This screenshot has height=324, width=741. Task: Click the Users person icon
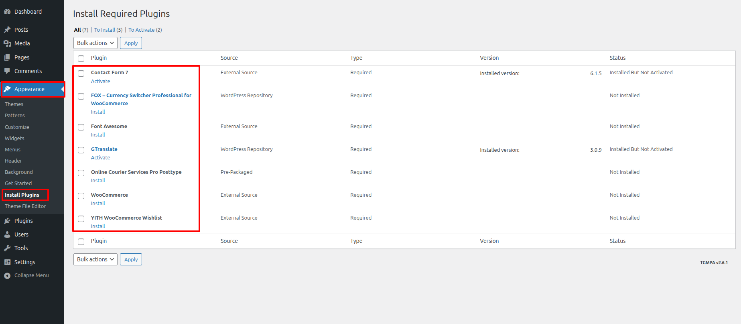tap(7, 234)
